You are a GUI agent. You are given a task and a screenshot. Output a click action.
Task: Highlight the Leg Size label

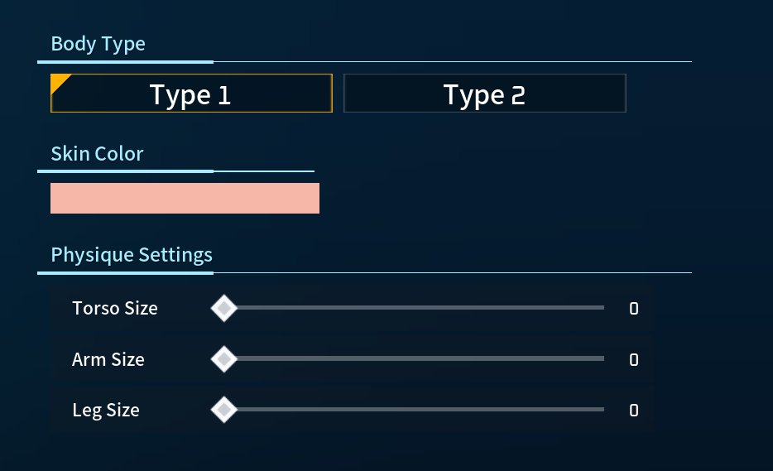coord(105,410)
